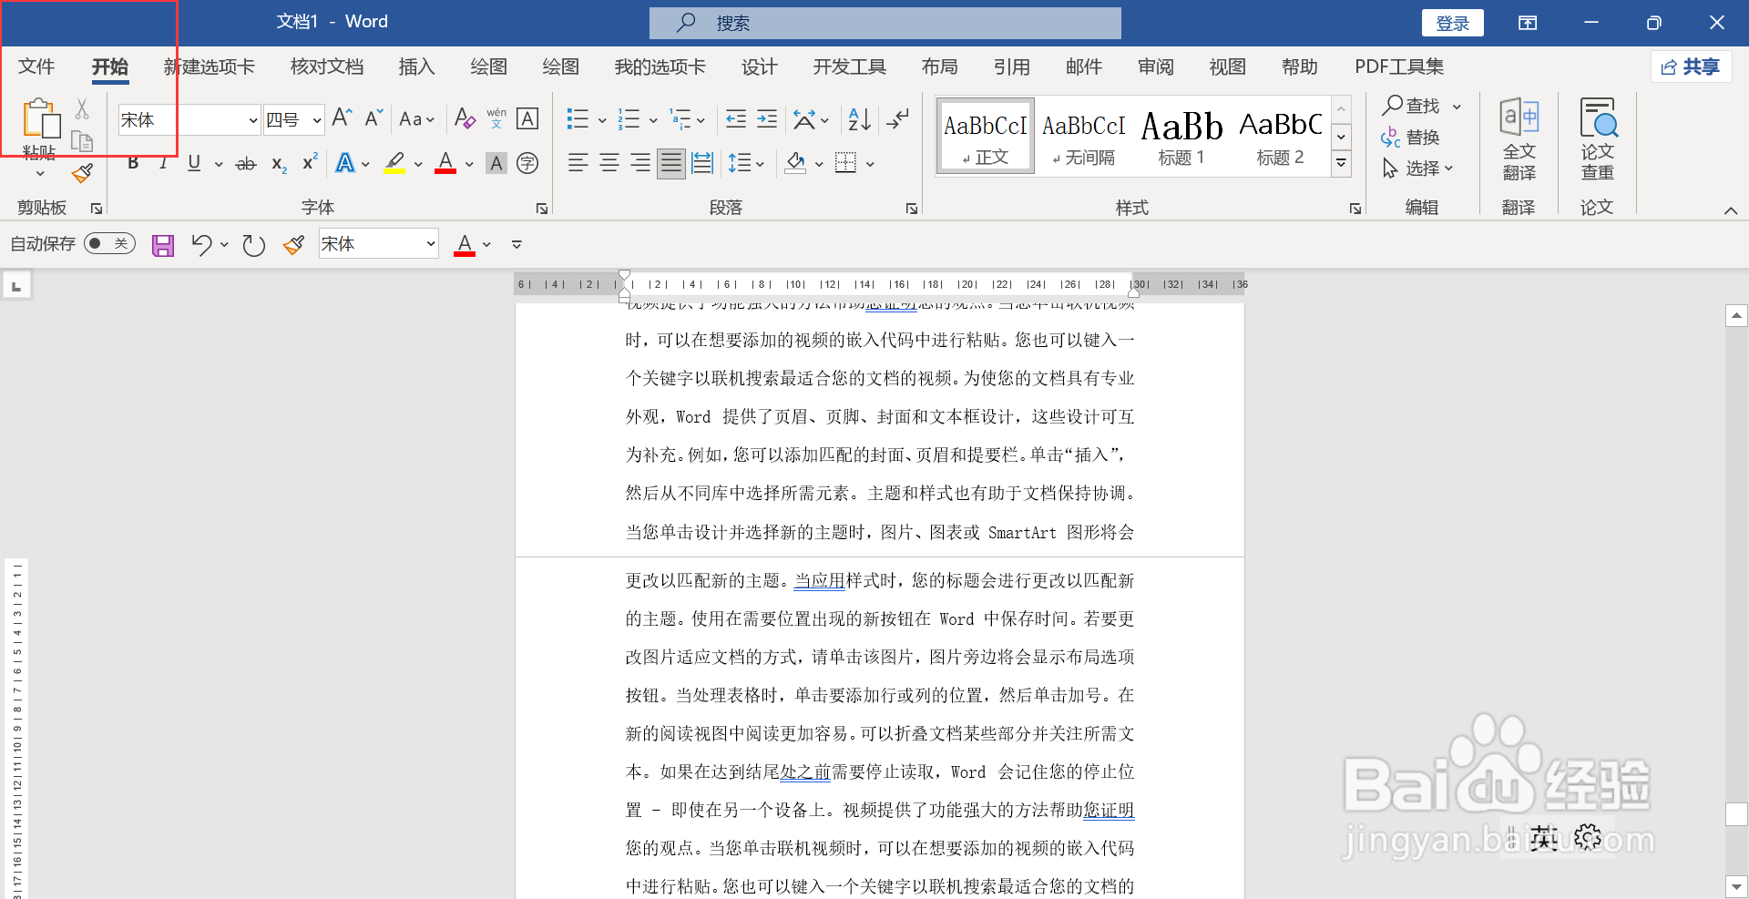Viewport: 1749px width, 899px height.
Task: Switch to the Review (审阅) tab
Action: [x=1155, y=66]
